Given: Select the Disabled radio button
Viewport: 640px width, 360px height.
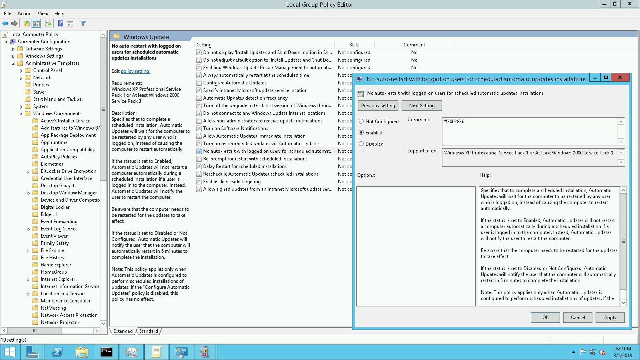Looking at the screenshot, I should pyautogui.click(x=362, y=144).
